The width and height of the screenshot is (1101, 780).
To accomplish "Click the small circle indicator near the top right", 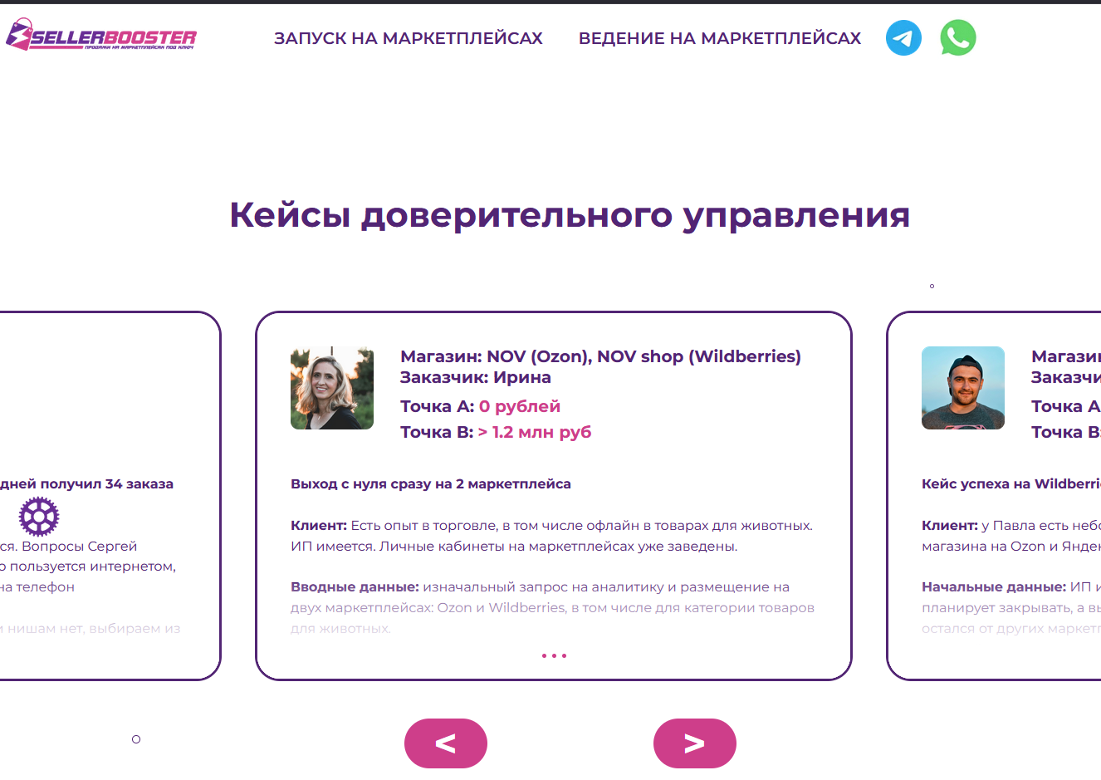I will pos(931,285).
